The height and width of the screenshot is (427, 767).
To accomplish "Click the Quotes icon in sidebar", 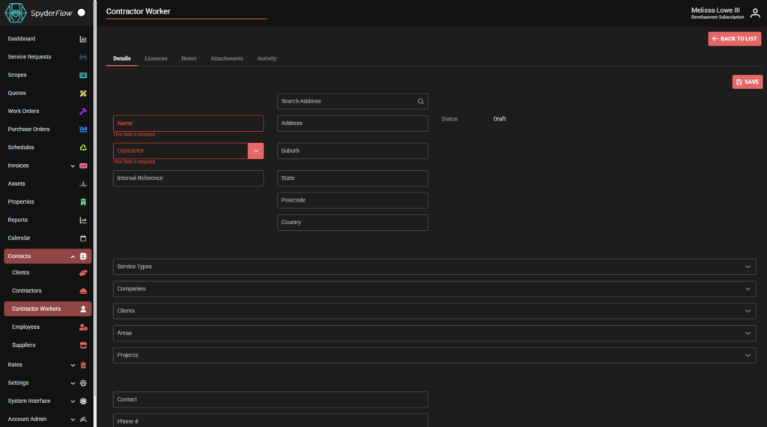I will [x=83, y=94].
